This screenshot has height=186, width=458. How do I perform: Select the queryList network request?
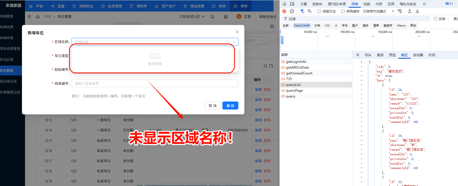(316, 85)
